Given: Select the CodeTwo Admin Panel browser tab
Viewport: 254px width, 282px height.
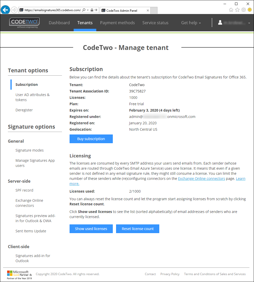Looking at the screenshot, I should 125,10.
